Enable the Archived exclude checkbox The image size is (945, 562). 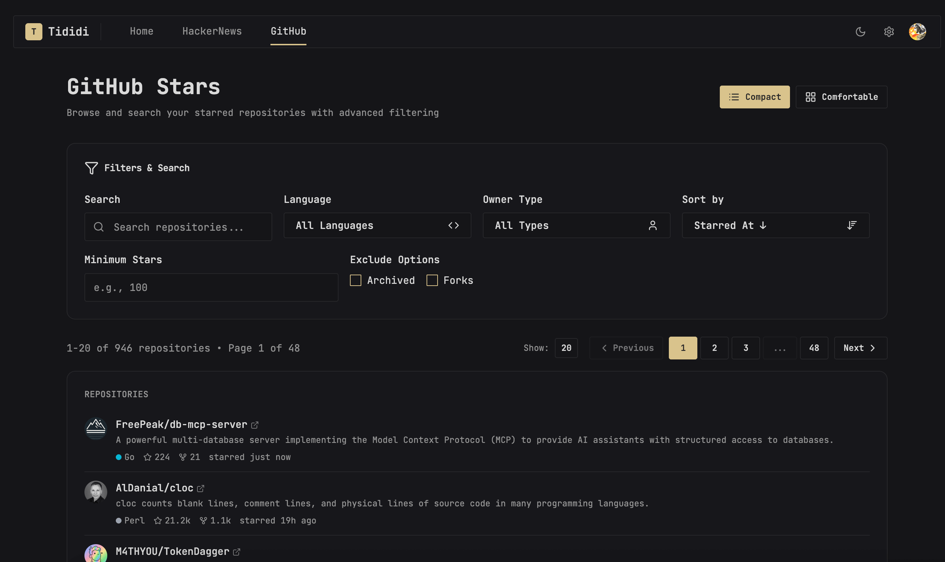pos(356,280)
